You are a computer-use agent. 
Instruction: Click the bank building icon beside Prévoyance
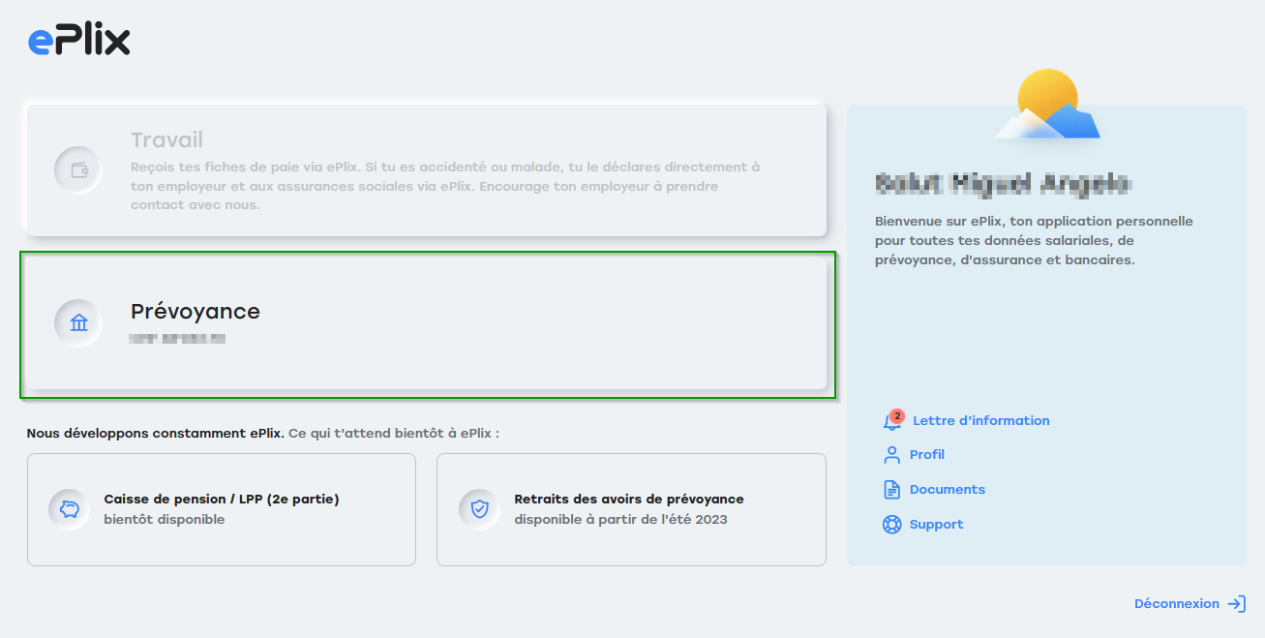(x=79, y=323)
